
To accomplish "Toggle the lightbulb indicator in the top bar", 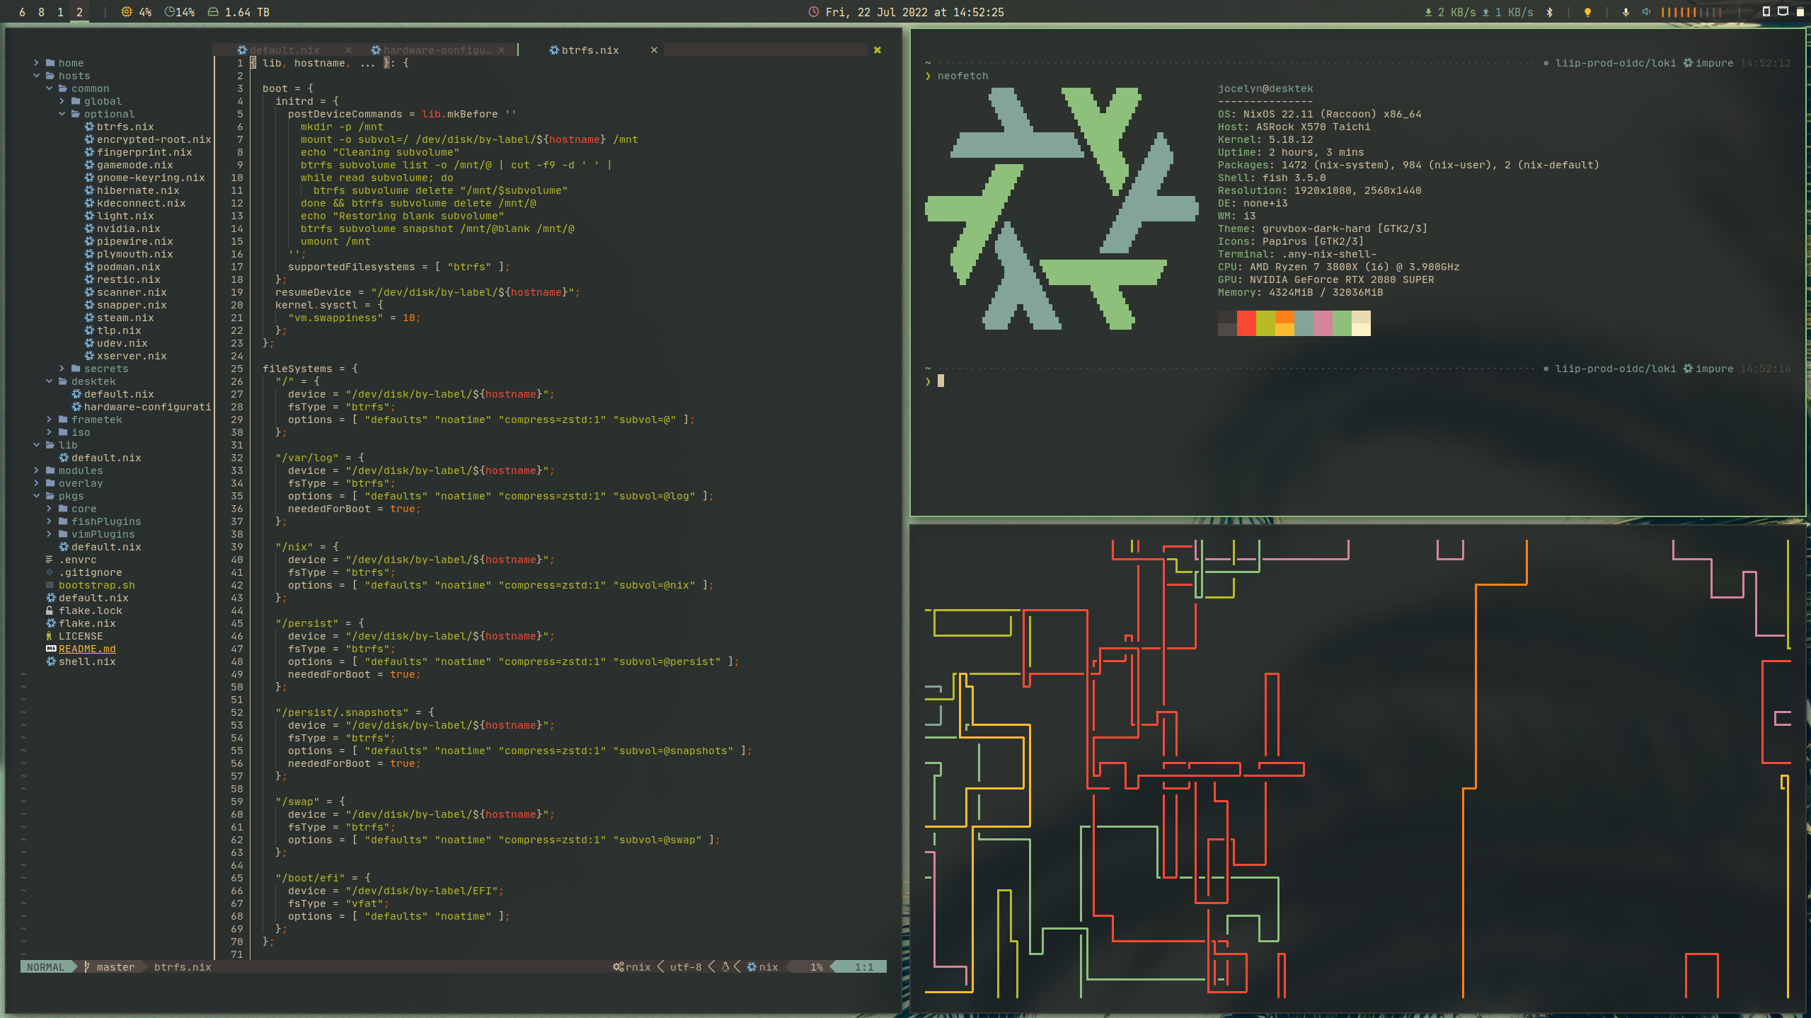I will 1587,12.
